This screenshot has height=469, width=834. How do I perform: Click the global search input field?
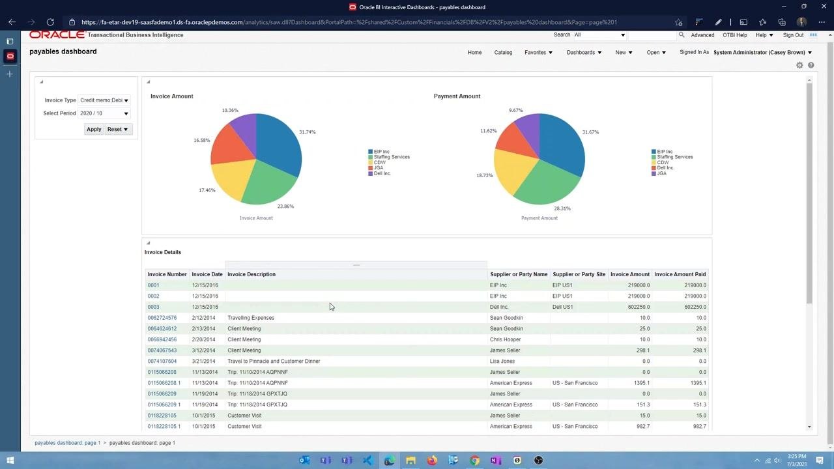click(x=652, y=35)
